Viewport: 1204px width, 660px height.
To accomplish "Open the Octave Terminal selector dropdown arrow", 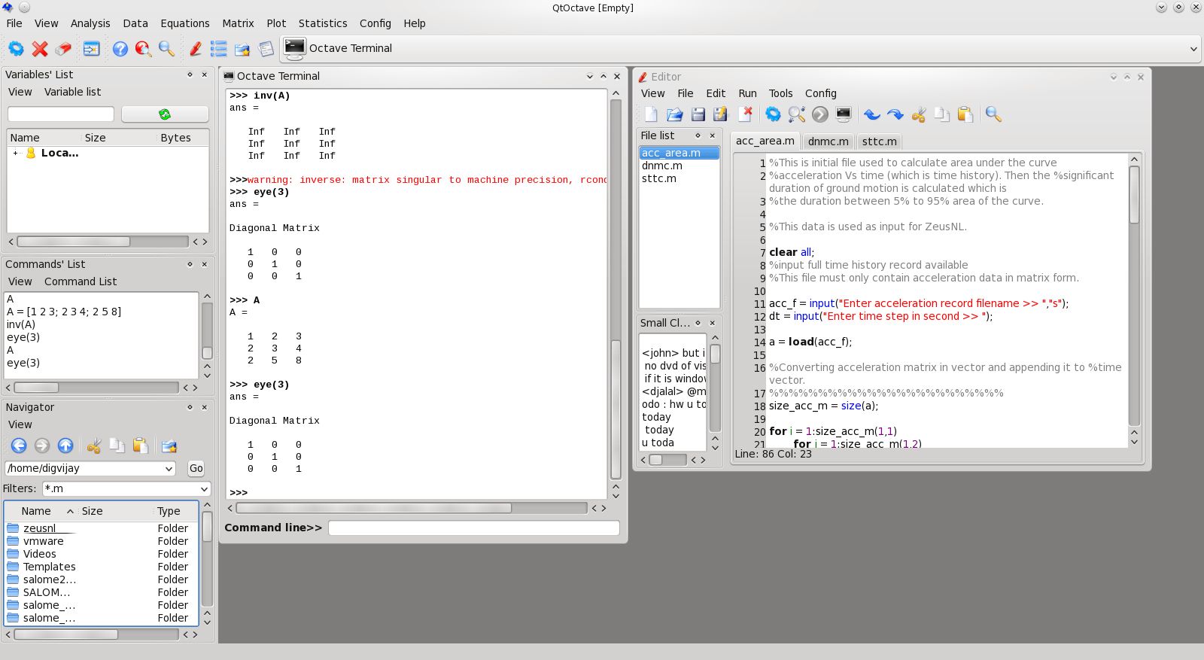I will coord(1193,49).
